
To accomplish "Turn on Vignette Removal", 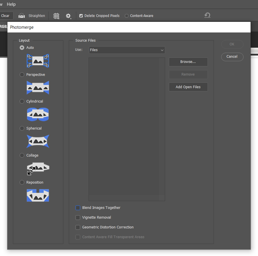I will pyautogui.click(x=78, y=217).
